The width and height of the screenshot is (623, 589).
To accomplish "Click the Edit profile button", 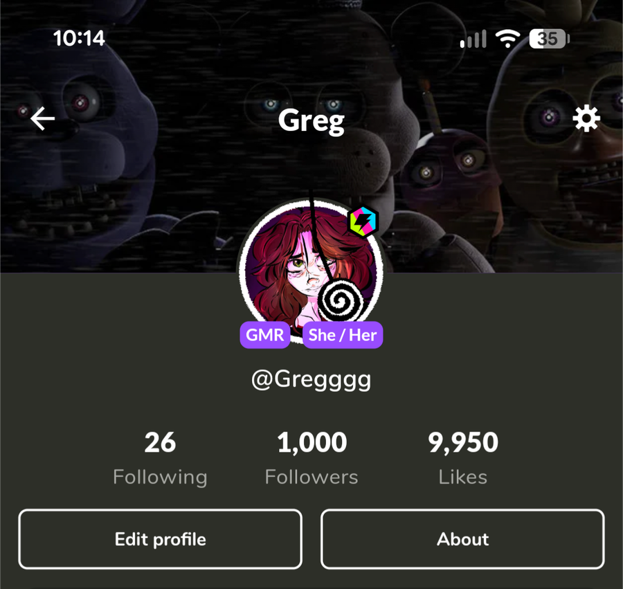I will point(160,539).
